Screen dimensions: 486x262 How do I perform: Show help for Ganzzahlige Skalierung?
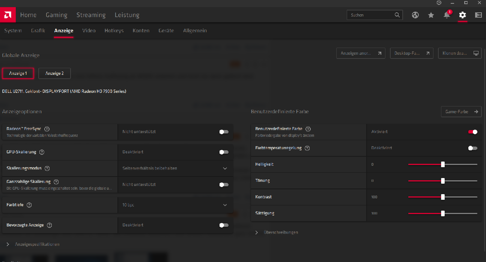[x=56, y=182]
